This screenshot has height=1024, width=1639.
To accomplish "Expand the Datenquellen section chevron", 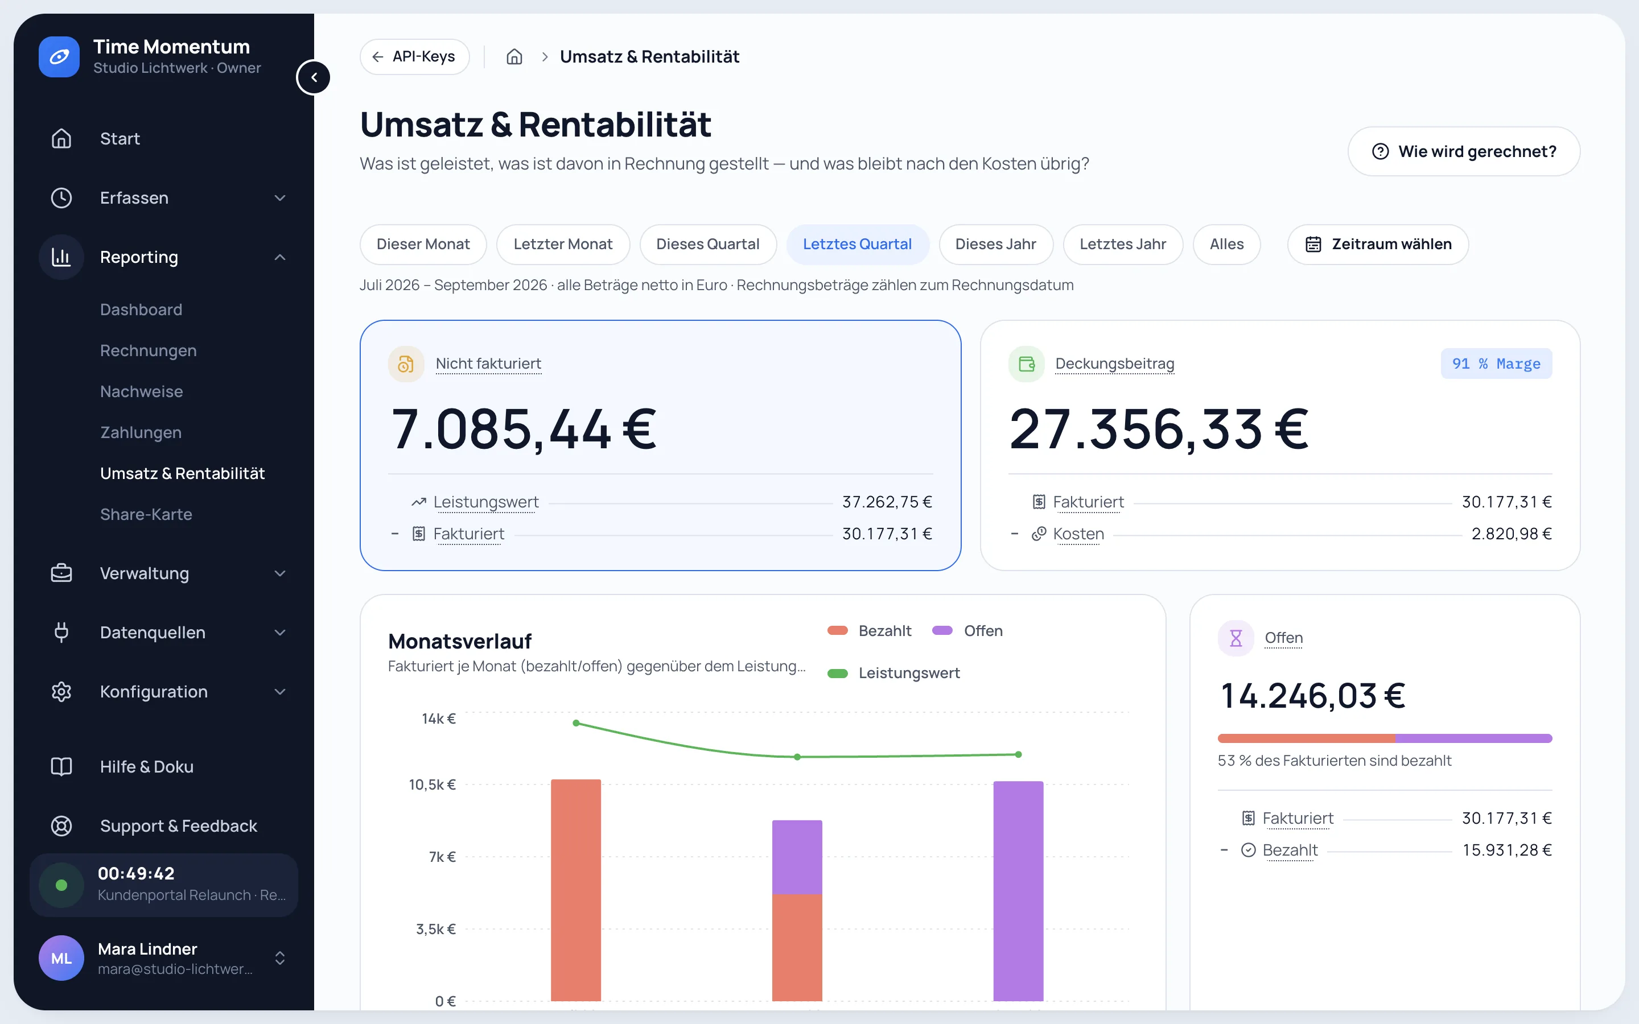I will [280, 632].
